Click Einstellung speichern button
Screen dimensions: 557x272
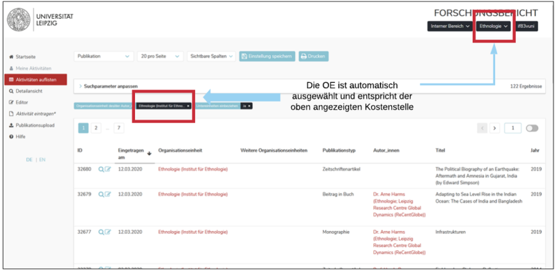[x=267, y=56]
